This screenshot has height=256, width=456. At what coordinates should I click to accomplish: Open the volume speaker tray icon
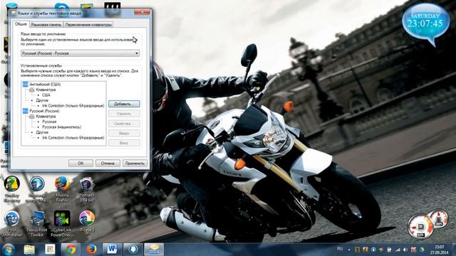click(x=405, y=250)
